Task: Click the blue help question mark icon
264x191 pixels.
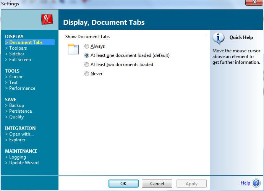Action: click(256, 183)
